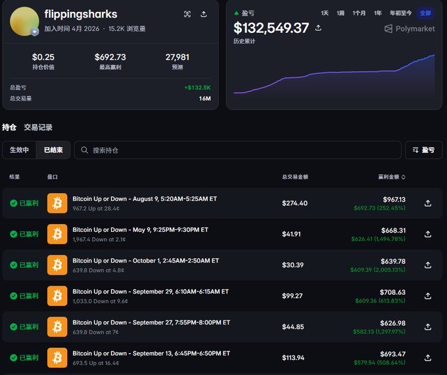Click the won checkmark on September 29 row
Viewport: 447px width, 375px height.
[13, 296]
